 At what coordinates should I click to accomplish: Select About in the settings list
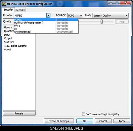click(x=8, y=49)
